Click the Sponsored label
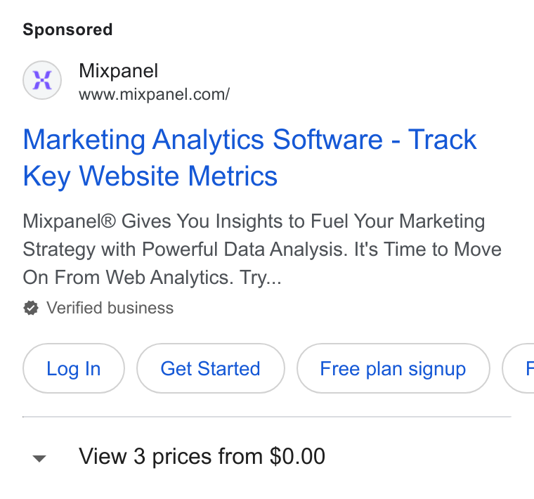 67,30
